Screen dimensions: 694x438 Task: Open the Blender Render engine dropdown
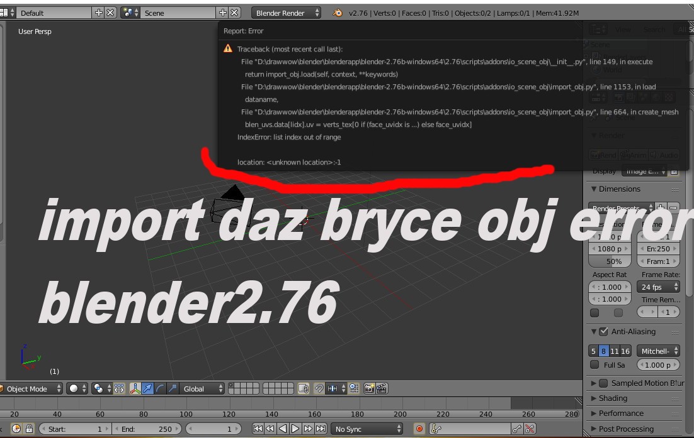(287, 13)
